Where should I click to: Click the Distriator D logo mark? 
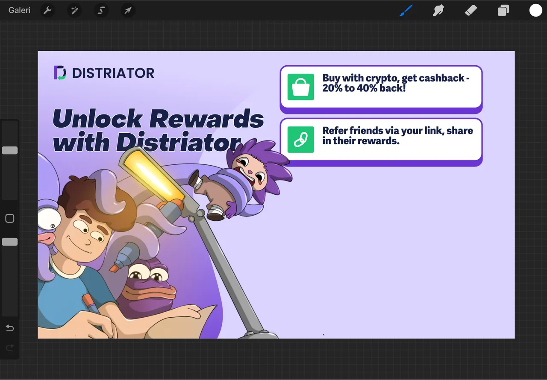coord(60,73)
